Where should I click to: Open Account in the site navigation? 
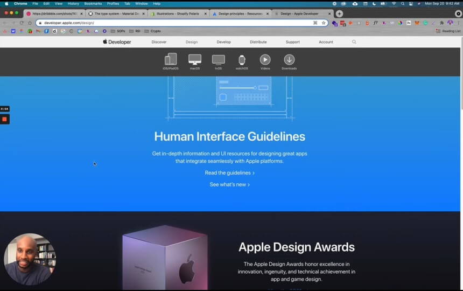point(326,42)
